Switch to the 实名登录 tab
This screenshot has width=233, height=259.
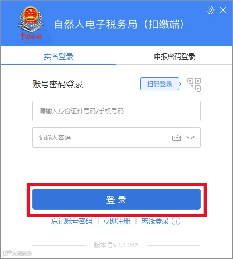click(59, 56)
